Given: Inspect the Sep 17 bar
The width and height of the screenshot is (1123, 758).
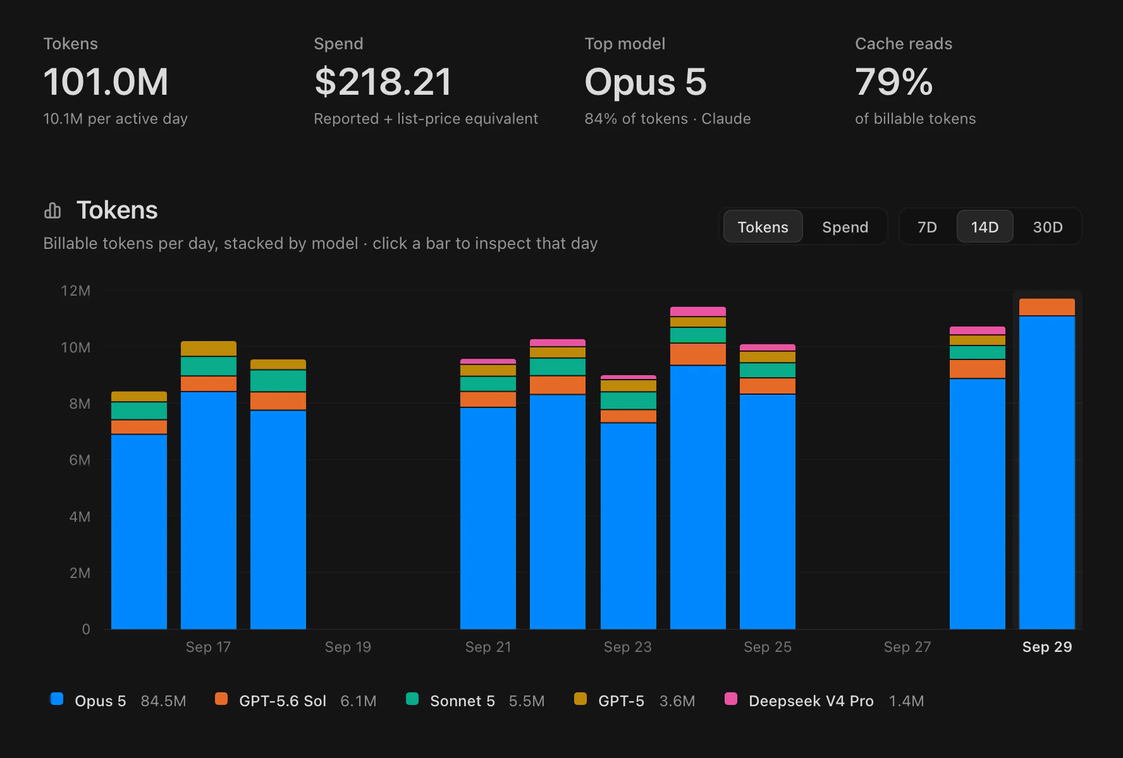Looking at the screenshot, I should pyautogui.click(x=209, y=485).
